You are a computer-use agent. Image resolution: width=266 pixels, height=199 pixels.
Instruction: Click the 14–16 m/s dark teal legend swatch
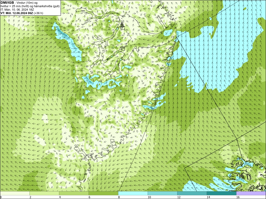pos(222,193)
